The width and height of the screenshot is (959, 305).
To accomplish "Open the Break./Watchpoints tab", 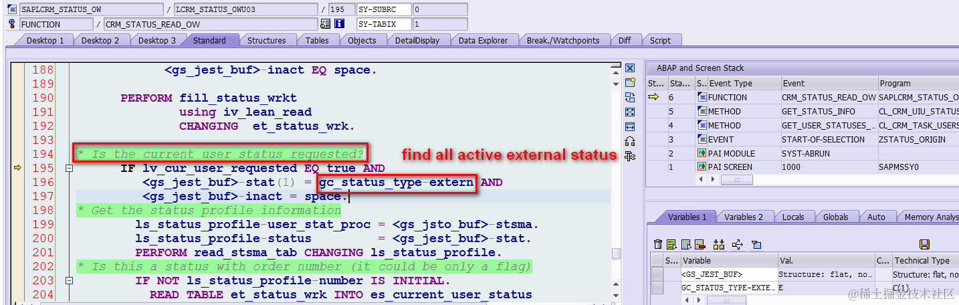I will (563, 41).
